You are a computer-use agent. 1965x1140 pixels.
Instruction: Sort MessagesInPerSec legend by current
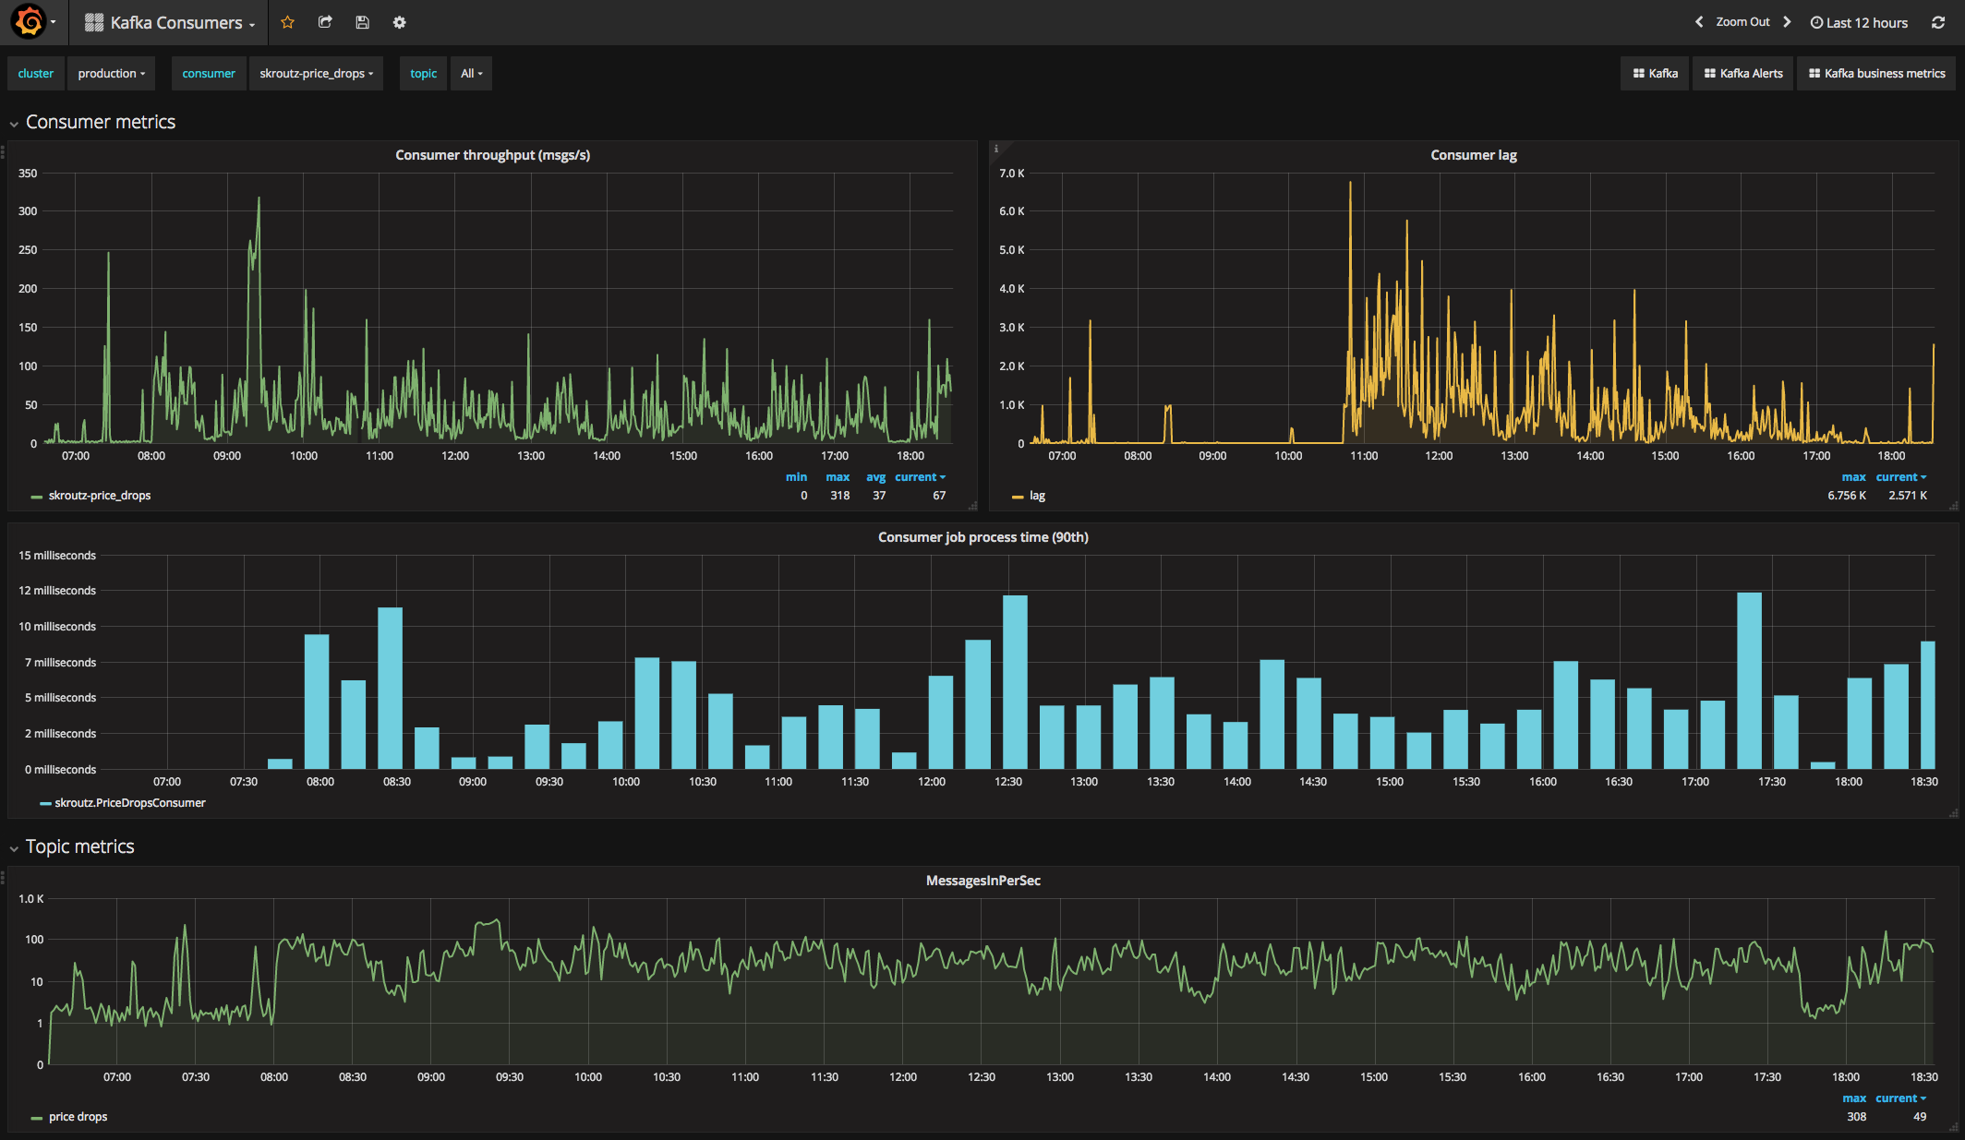(x=1901, y=1098)
